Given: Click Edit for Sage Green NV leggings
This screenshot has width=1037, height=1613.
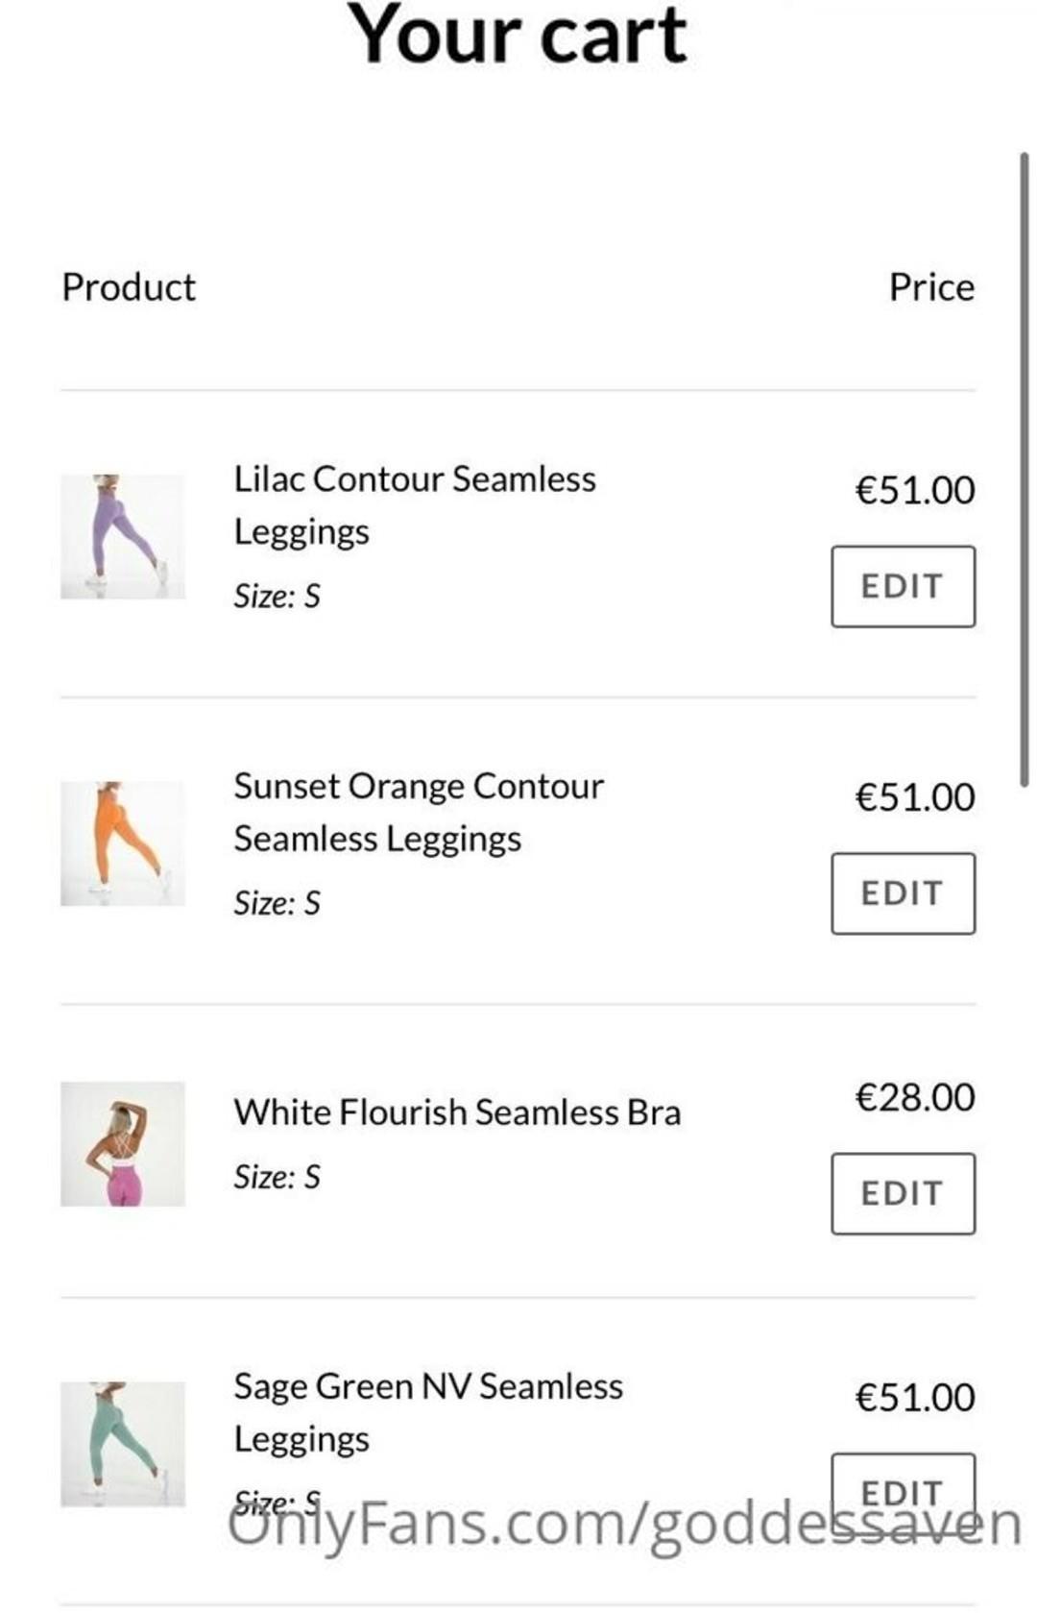Looking at the screenshot, I should click(x=903, y=1487).
